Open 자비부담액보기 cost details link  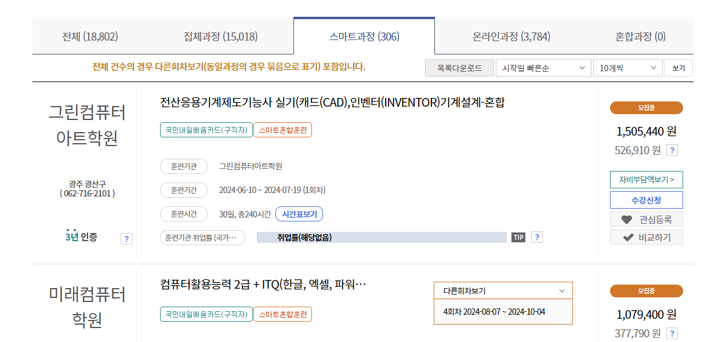646,180
